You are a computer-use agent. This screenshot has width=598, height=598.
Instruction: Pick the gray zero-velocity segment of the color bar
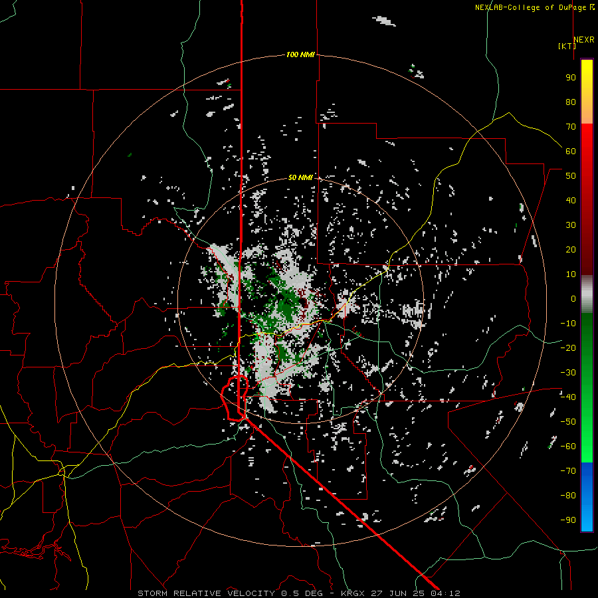587,294
